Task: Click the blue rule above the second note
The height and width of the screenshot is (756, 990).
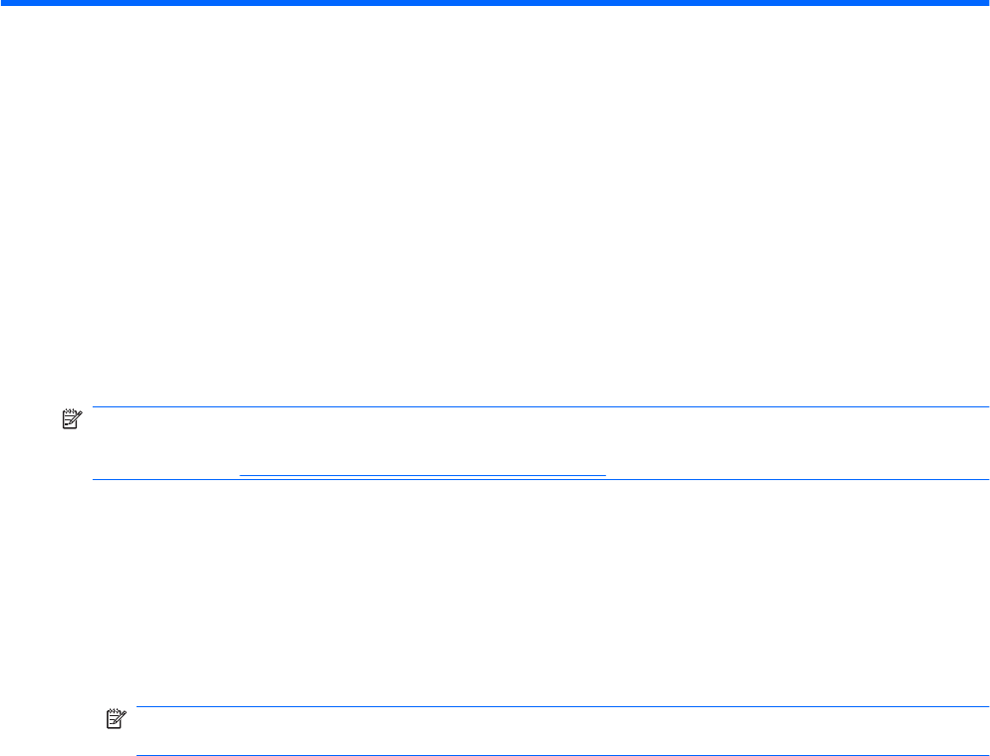Action: coord(558,707)
